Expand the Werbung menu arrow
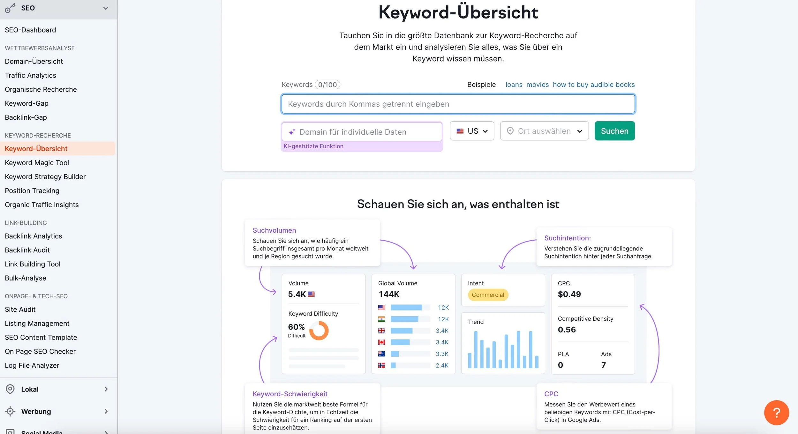Viewport: 798px width, 434px height. click(x=106, y=411)
